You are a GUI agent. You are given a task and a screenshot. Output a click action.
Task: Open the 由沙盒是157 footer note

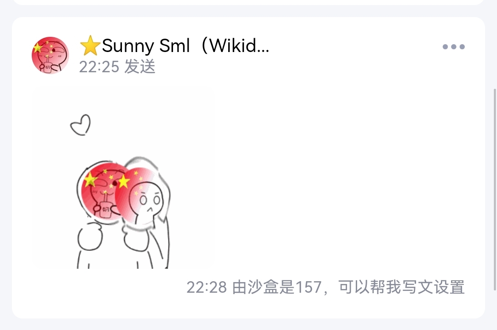(277, 287)
